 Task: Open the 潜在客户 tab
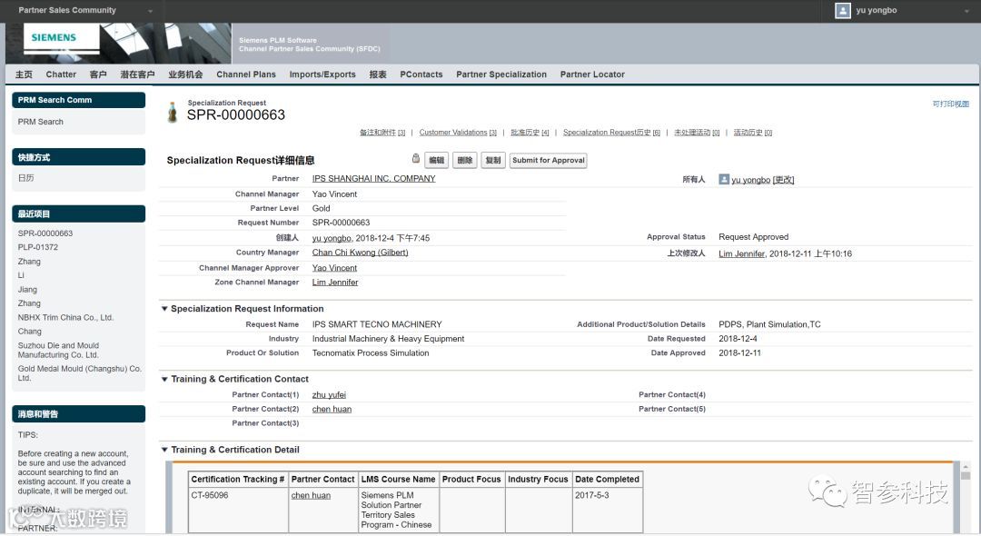pyautogui.click(x=137, y=74)
